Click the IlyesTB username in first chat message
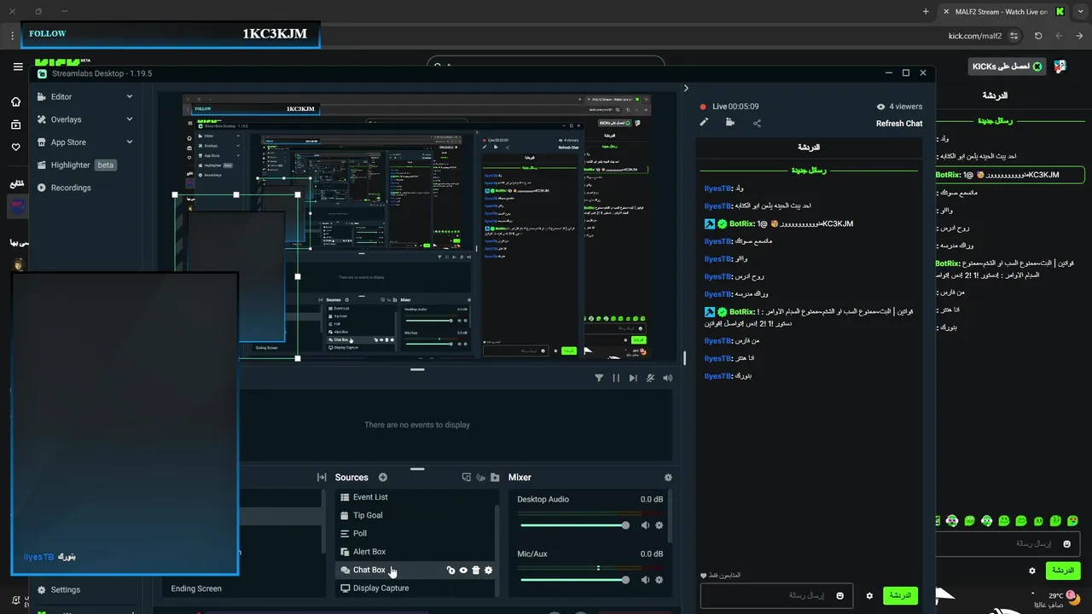Viewport: 1092px width, 614px height. tap(718, 188)
